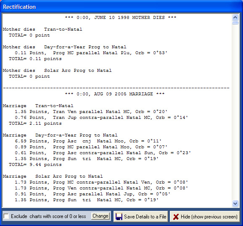Screen dimensions: 243x226
Task: Click the vertical scrollbar thumb
Action: [235, 23]
